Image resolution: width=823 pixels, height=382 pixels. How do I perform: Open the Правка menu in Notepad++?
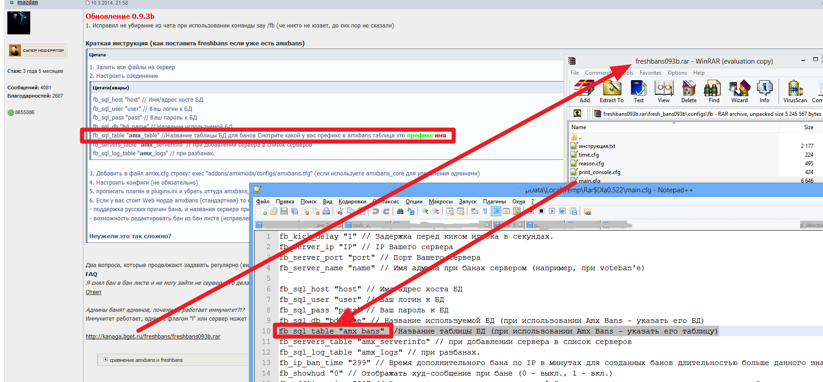[285, 202]
